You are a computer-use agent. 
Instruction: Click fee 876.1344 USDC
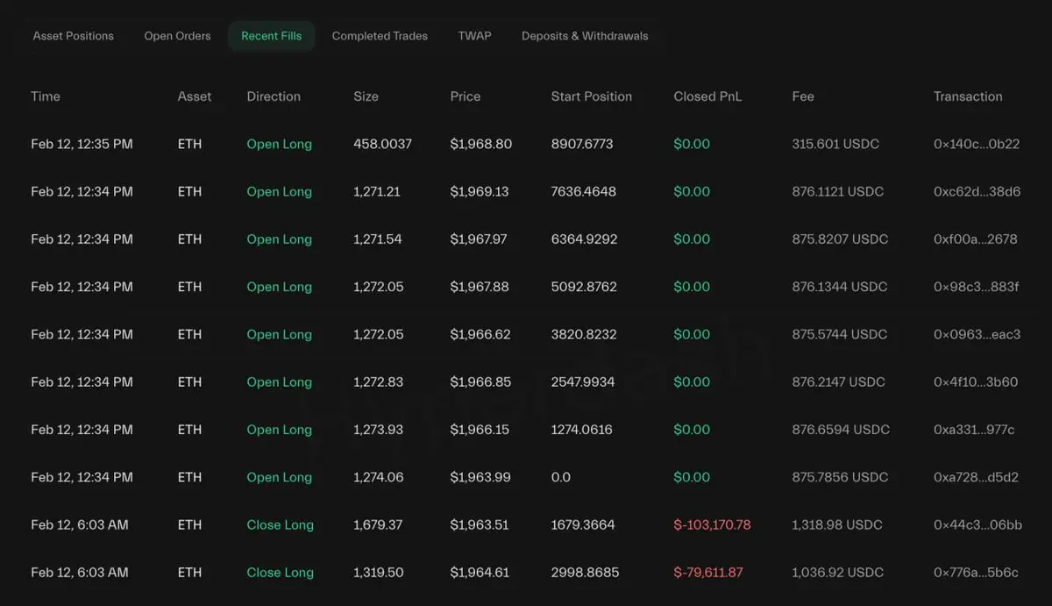(x=839, y=287)
